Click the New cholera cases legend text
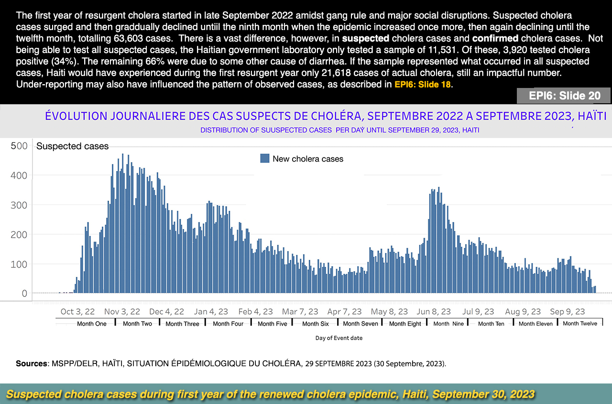 [308, 159]
